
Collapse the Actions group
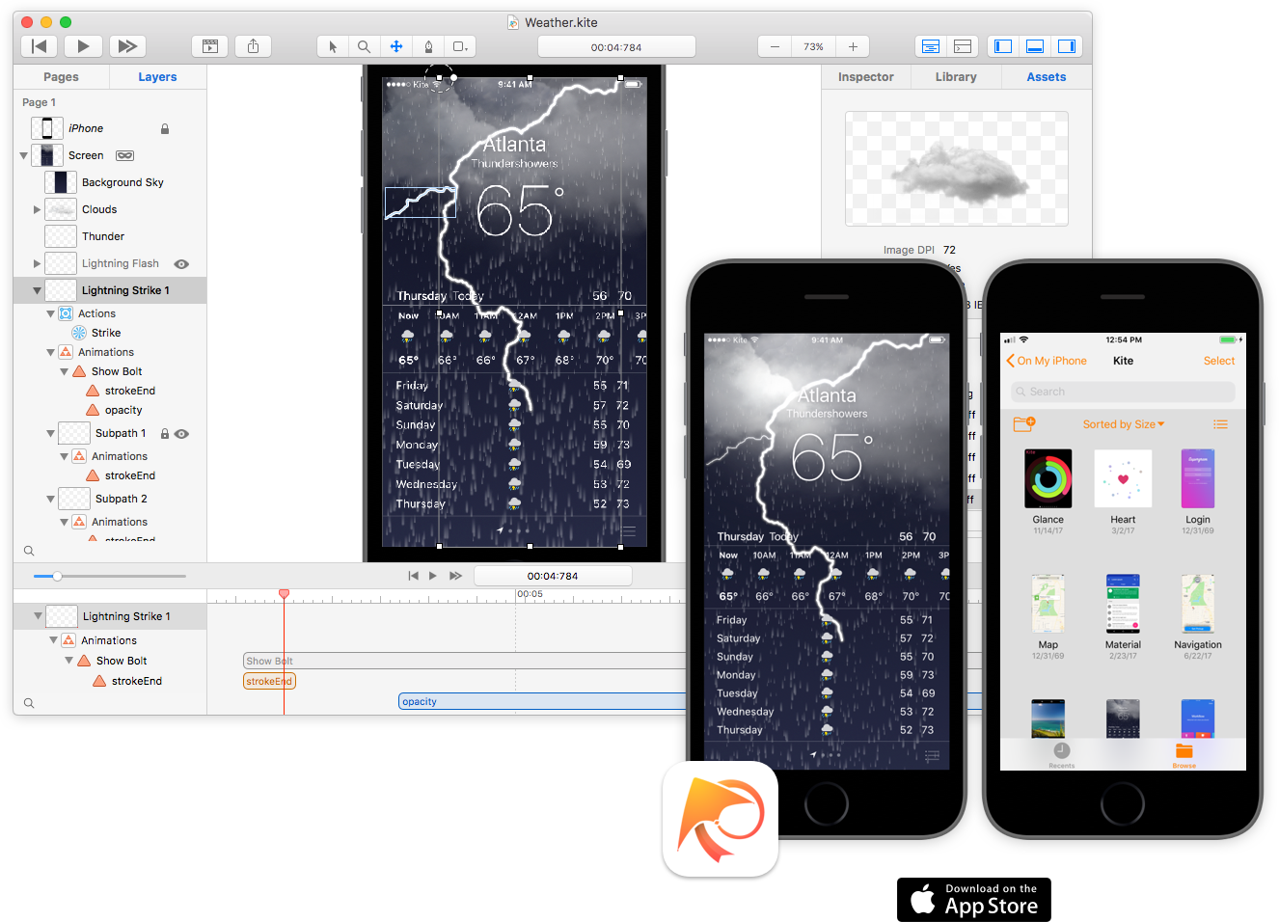[50, 313]
